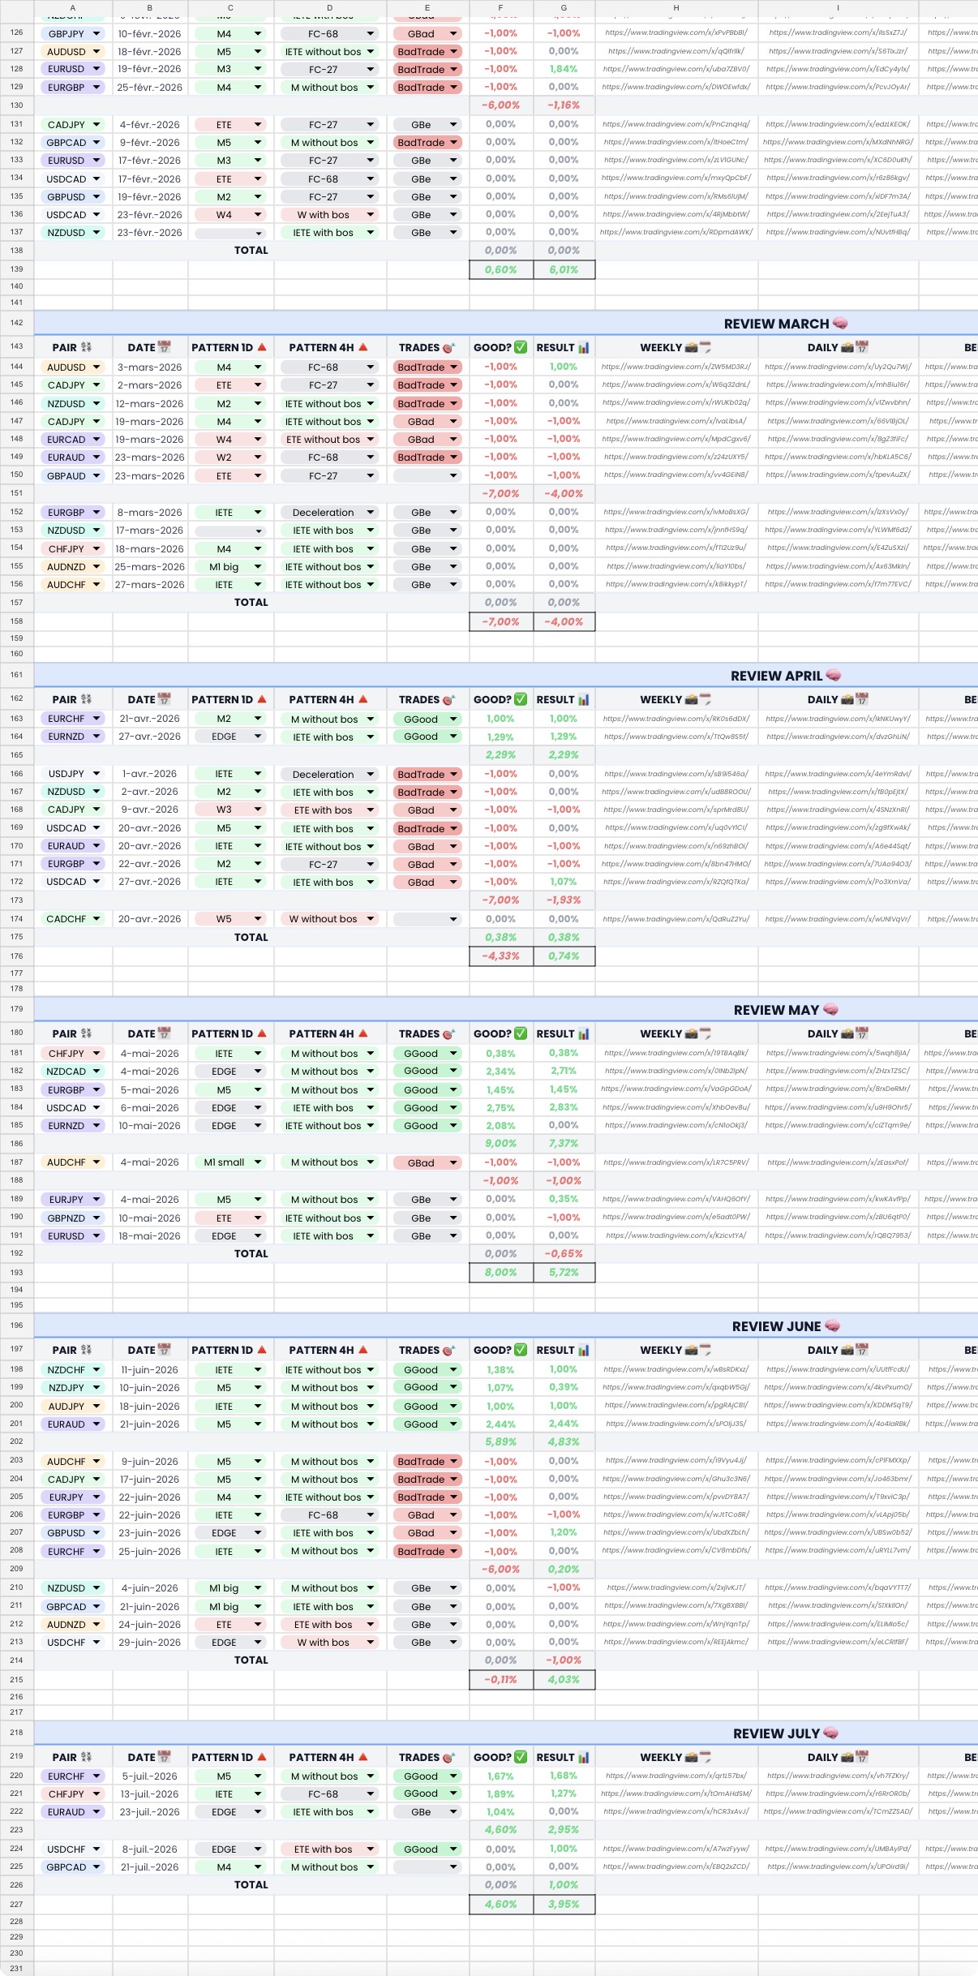This screenshot has height=1976, width=978.
Task: Select row header 179
Action: (x=17, y=1009)
